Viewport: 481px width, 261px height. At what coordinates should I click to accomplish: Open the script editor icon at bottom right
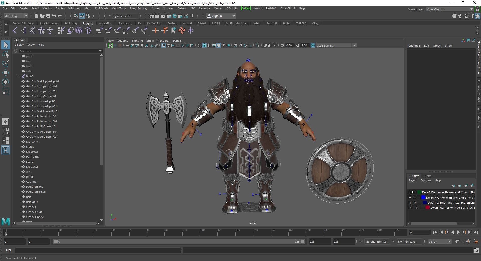(476, 250)
